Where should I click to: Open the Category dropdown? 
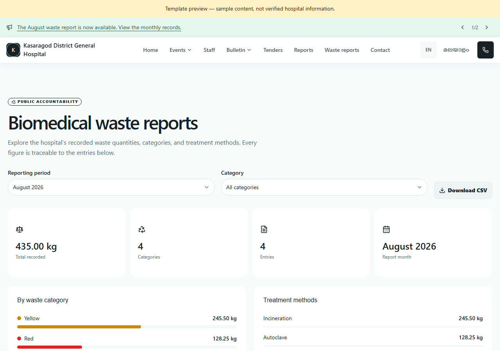(324, 187)
